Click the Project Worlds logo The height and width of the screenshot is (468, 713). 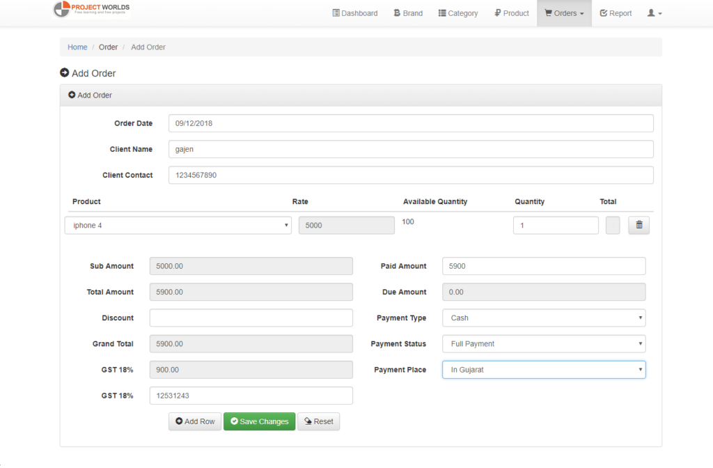[x=91, y=9]
